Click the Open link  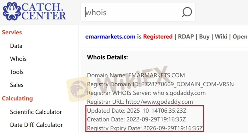pyautogui.click(x=240, y=37)
